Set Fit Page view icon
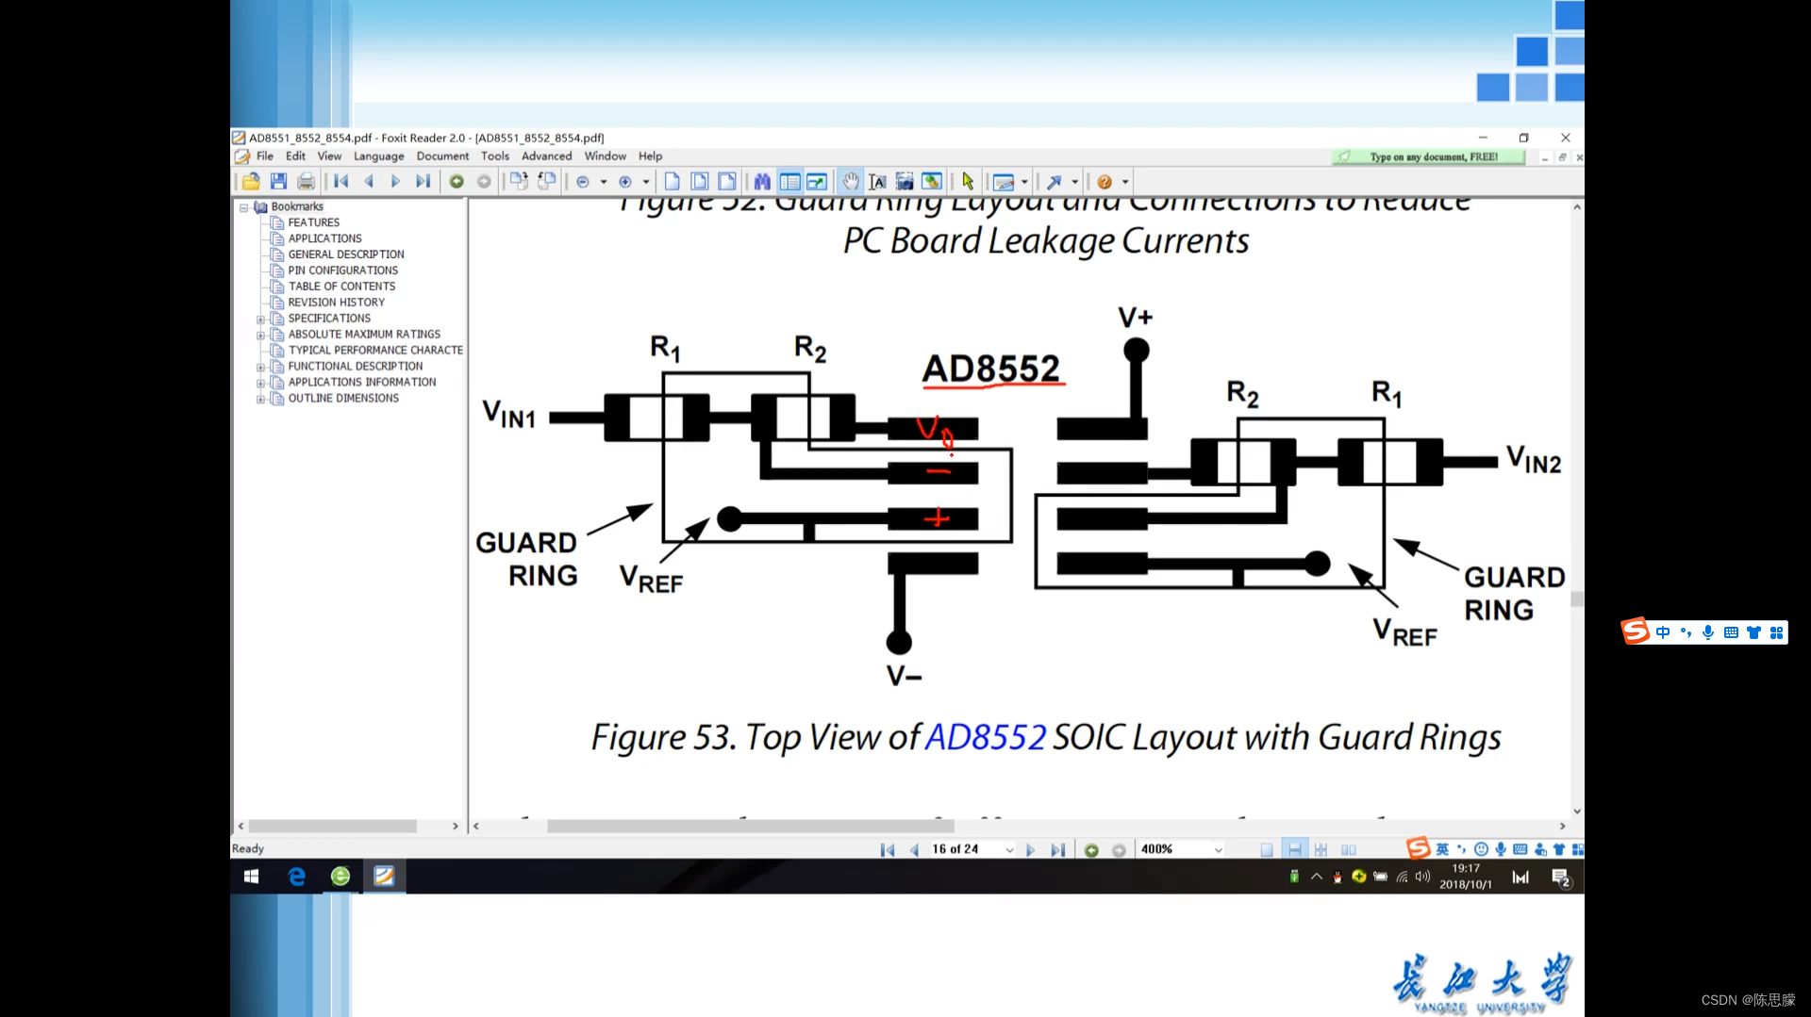This screenshot has height=1017, width=1811. (x=700, y=182)
